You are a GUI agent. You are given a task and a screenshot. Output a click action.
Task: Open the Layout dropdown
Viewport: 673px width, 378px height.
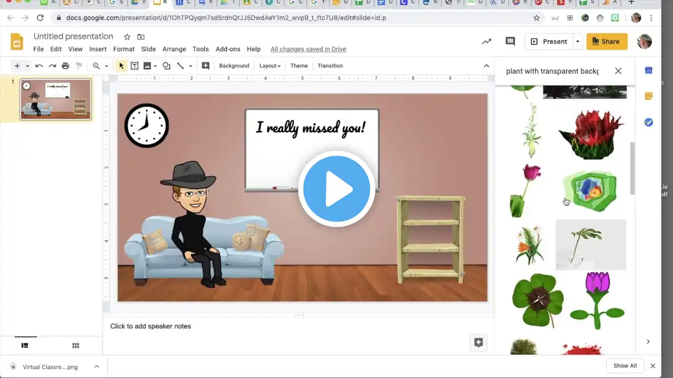(x=270, y=66)
